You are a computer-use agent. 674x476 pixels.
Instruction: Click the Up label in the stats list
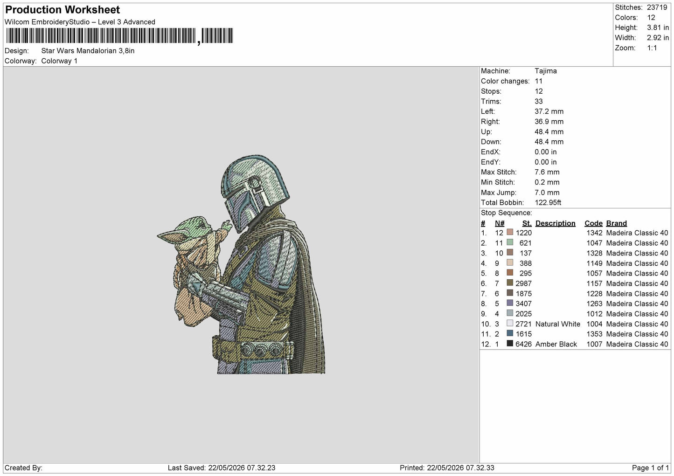click(486, 132)
